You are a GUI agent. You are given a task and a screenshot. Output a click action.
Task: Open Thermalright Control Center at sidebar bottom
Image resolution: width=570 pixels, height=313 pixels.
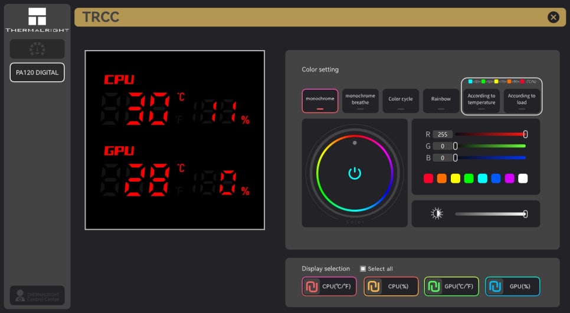[37, 295]
